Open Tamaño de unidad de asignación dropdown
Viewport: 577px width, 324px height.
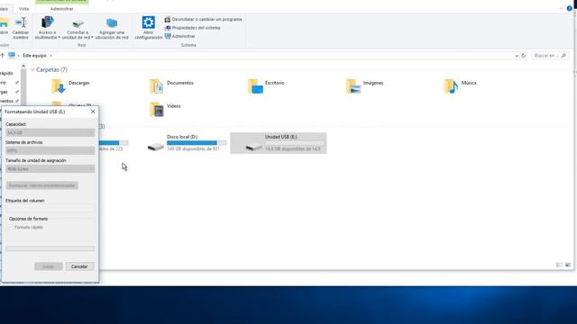pyautogui.click(x=50, y=169)
